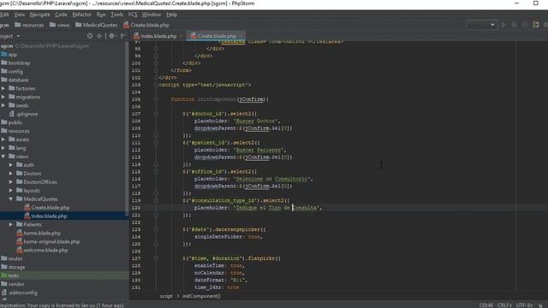Open the Window menu
The image size is (548, 308).
click(152, 15)
